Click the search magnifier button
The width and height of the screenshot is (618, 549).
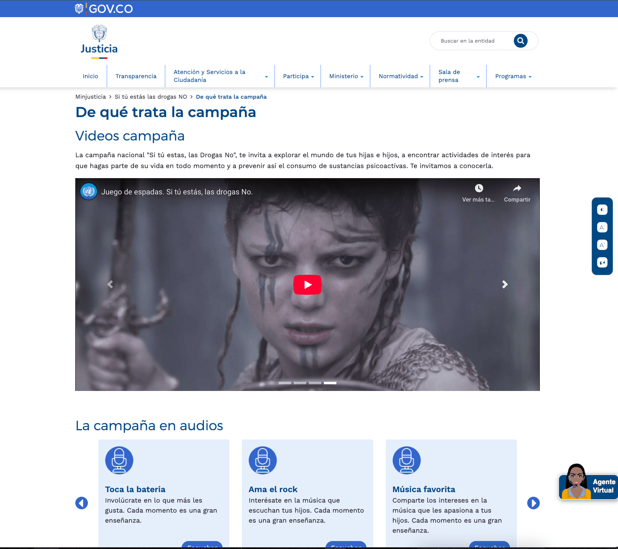pyautogui.click(x=521, y=41)
